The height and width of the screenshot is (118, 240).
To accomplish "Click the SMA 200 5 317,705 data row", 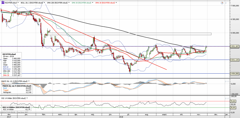I will [x=12, y=71].
